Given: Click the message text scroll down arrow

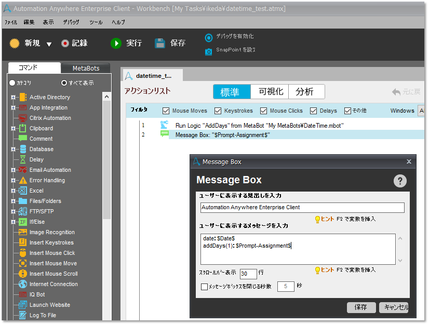Looking at the screenshot, I should 400,261.
